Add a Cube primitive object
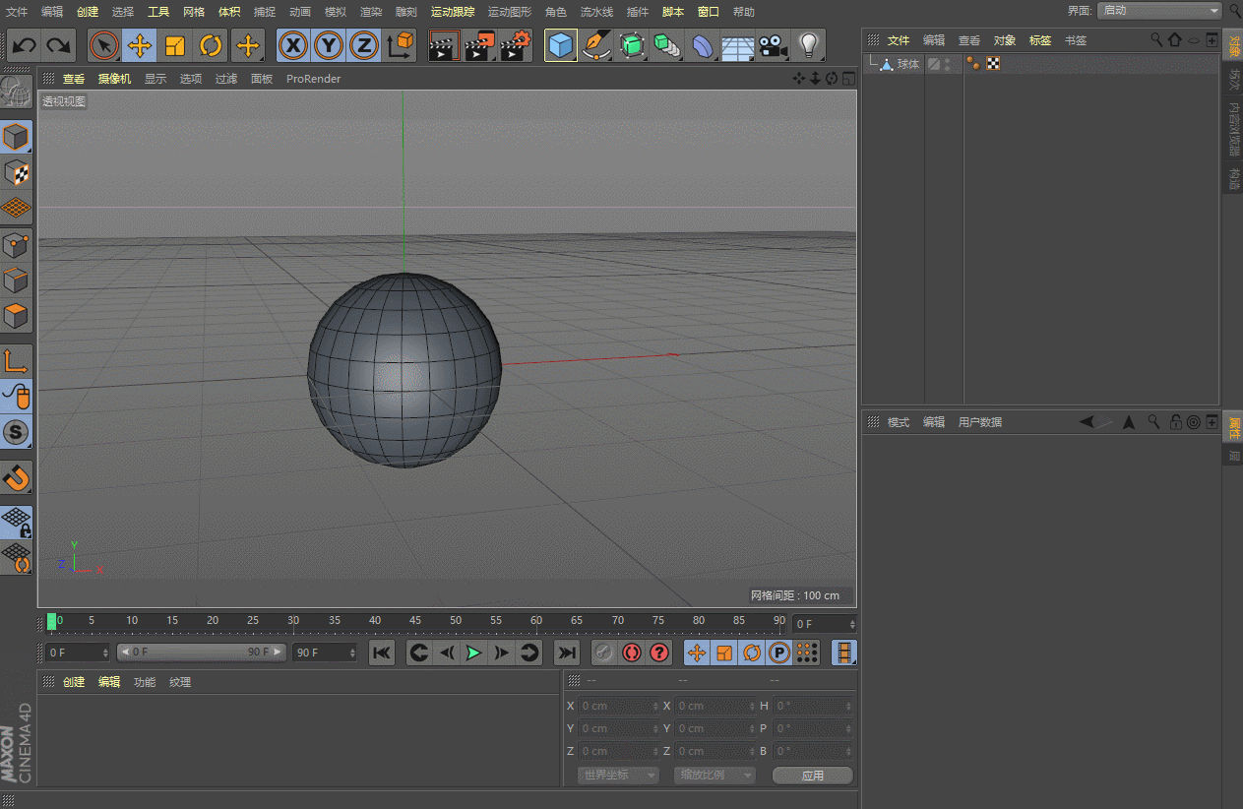This screenshot has height=809, width=1243. (x=561, y=45)
